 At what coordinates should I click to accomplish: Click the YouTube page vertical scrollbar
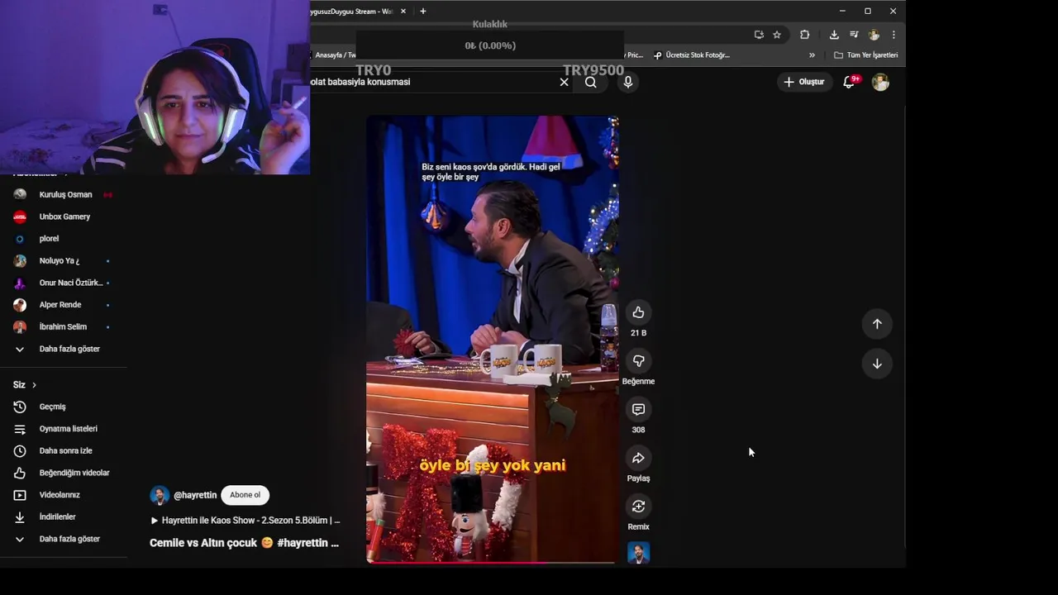pos(905,326)
